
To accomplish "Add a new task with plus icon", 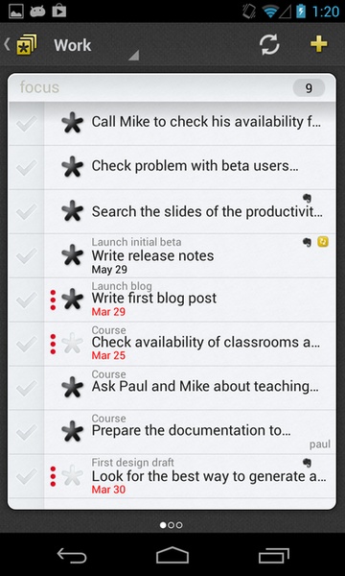I will 318,44.
